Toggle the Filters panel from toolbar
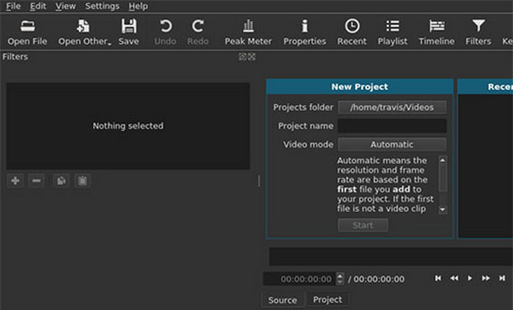The width and height of the screenshot is (513, 310). tap(479, 32)
